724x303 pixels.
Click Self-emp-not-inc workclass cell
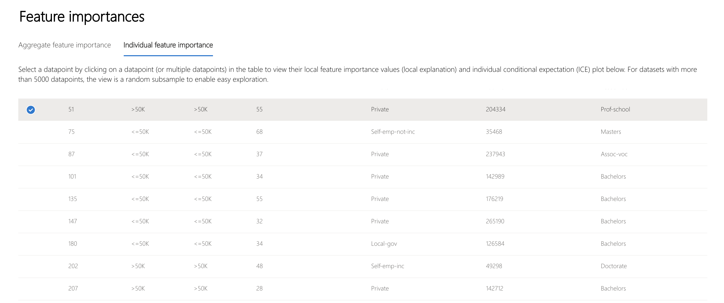click(393, 132)
